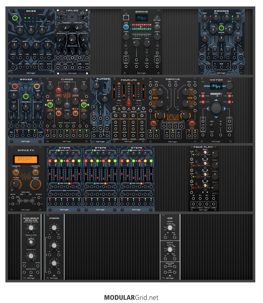Click the HIGH PASS knob on the Filters module
The height and width of the screenshot is (303, 263).
170,249
